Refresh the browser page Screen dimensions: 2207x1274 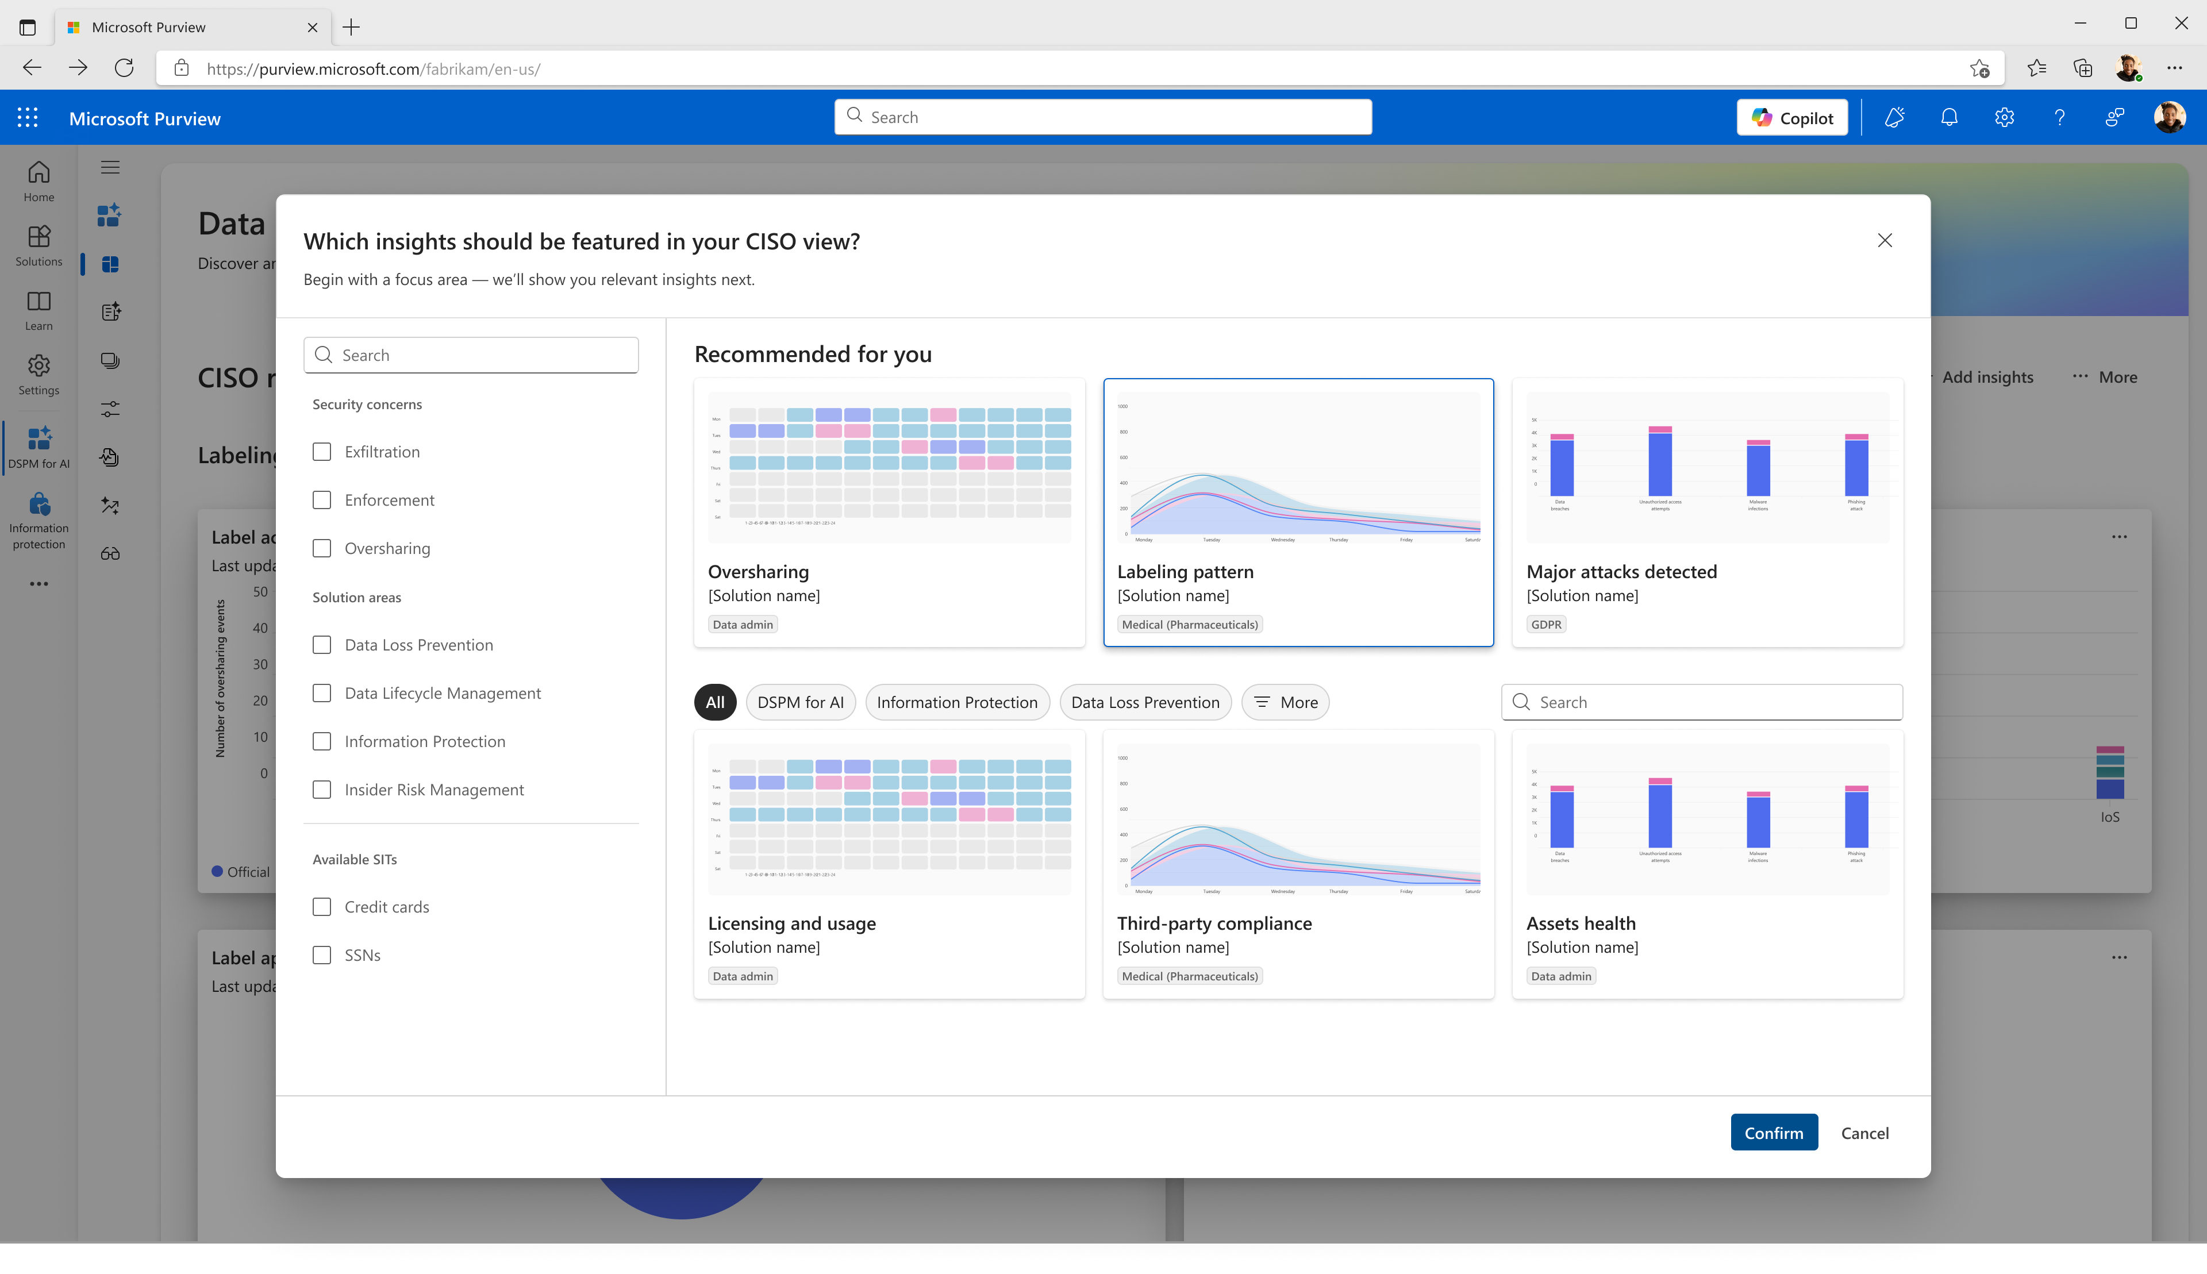click(124, 67)
